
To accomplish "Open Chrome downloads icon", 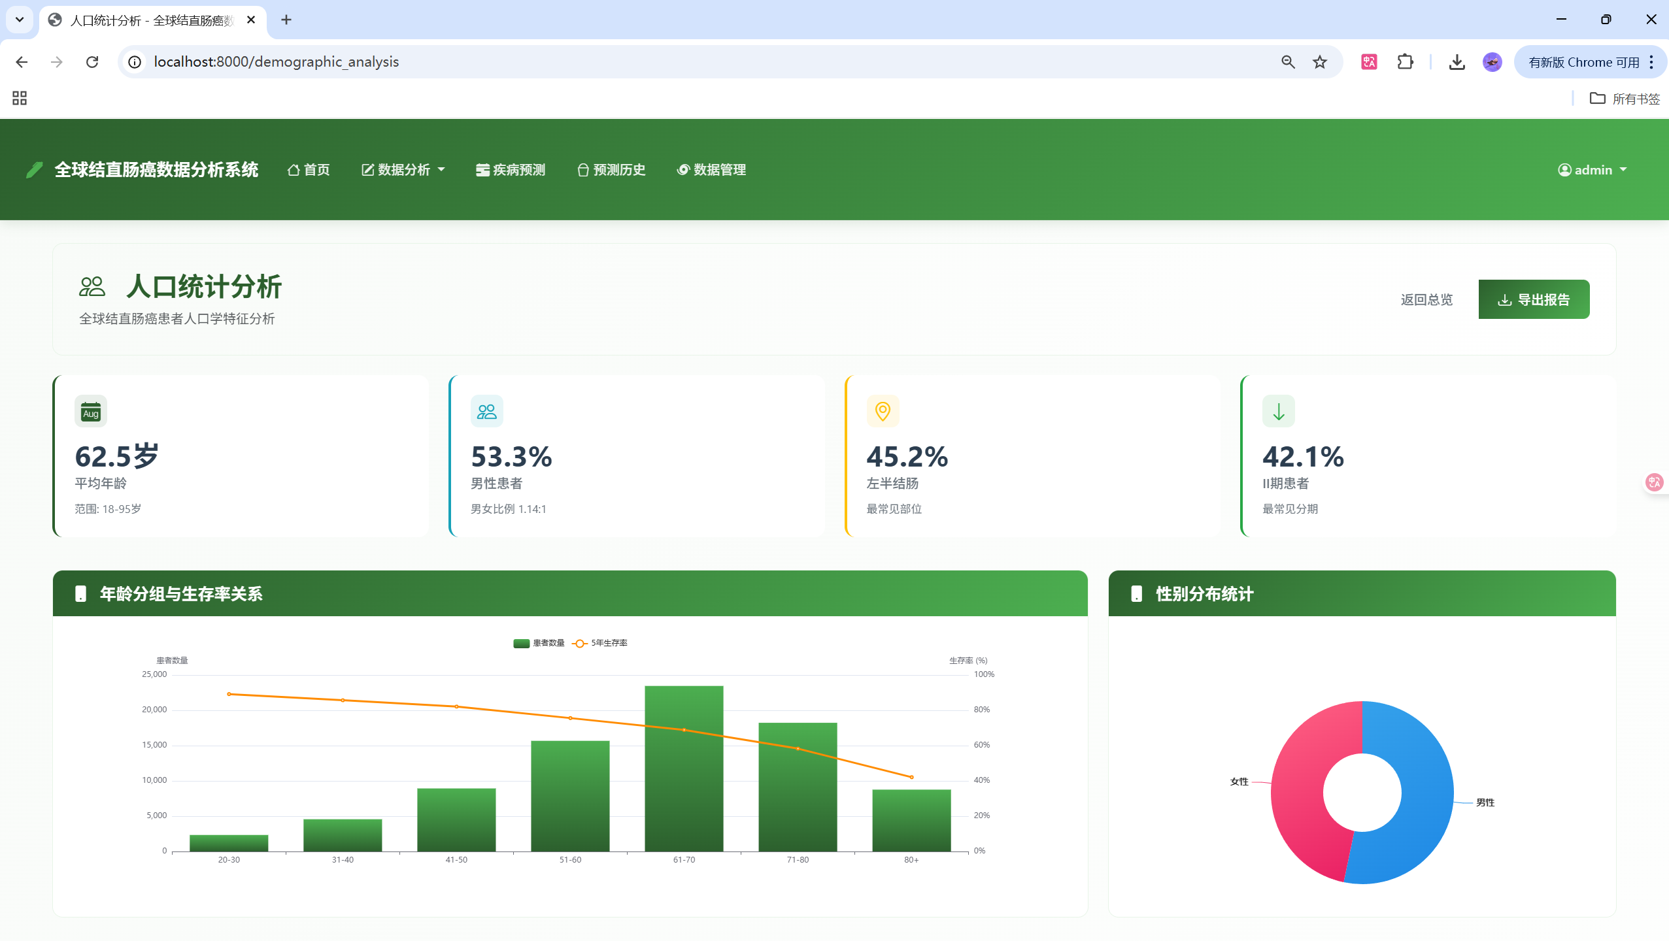I will point(1457,62).
